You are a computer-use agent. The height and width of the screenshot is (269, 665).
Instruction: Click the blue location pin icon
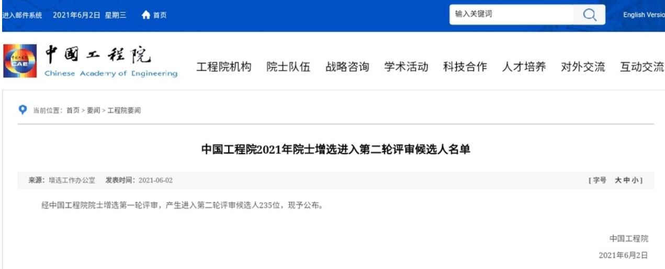tap(22, 110)
